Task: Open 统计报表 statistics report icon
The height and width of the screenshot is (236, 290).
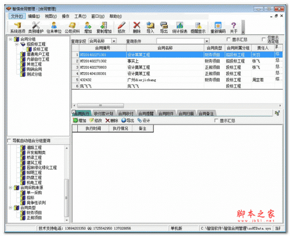Action: pos(180,28)
